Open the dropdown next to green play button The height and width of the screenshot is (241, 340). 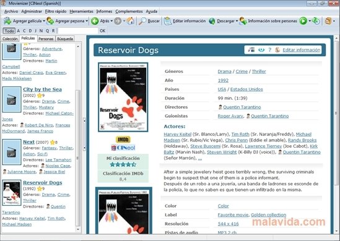[x=310, y=21]
